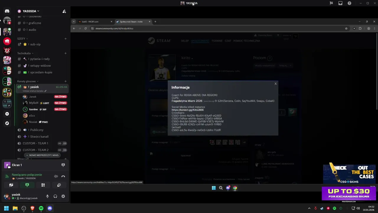Viewport: 378px width, 213px height.
Task: Click the UP TO $30 exchanging skins ad
Action: point(348,194)
